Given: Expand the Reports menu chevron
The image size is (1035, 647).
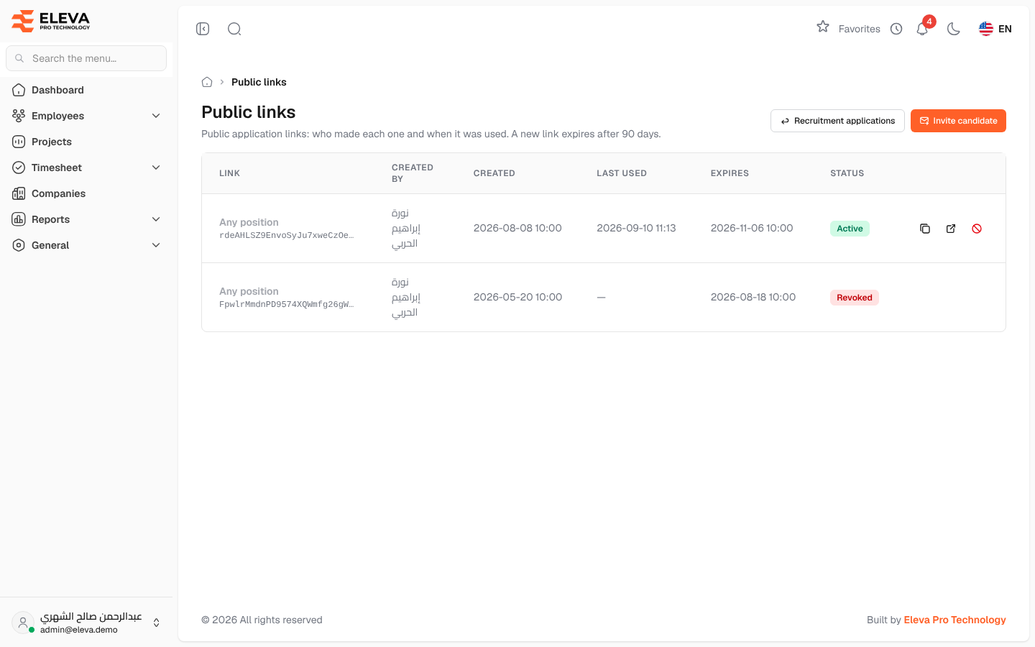Looking at the screenshot, I should pyautogui.click(x=156, y=219).
